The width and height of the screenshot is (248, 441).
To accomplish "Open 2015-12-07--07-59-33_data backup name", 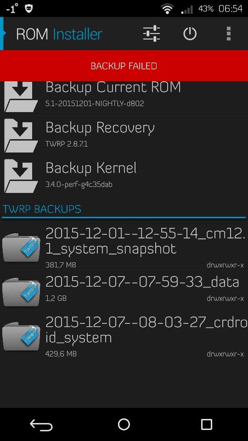I will (x=142, y=282).
